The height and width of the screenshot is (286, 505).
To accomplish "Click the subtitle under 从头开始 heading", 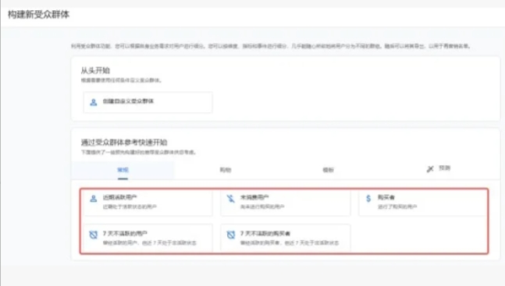I will (121, 80).
